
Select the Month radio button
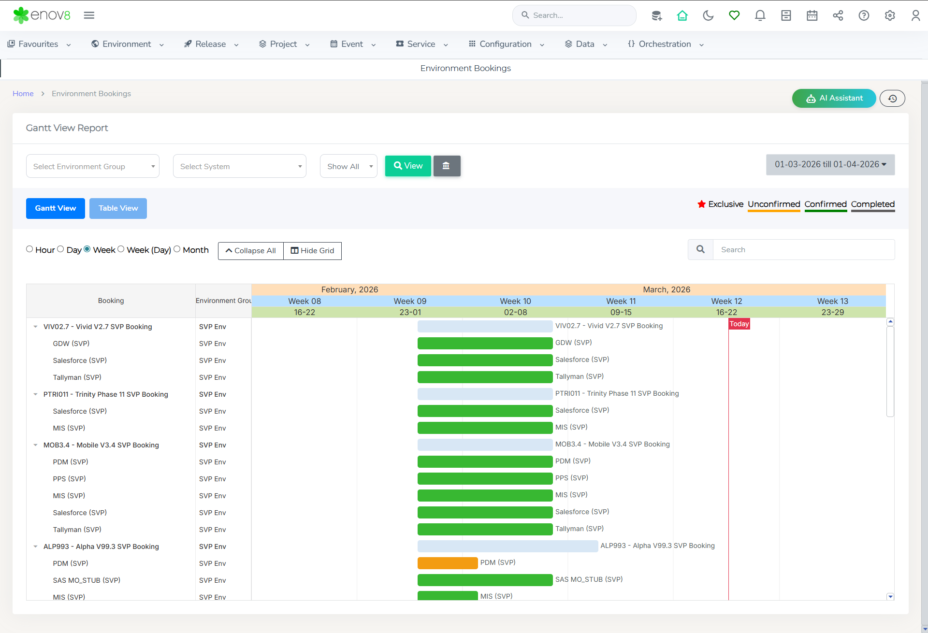coord(177,249)
